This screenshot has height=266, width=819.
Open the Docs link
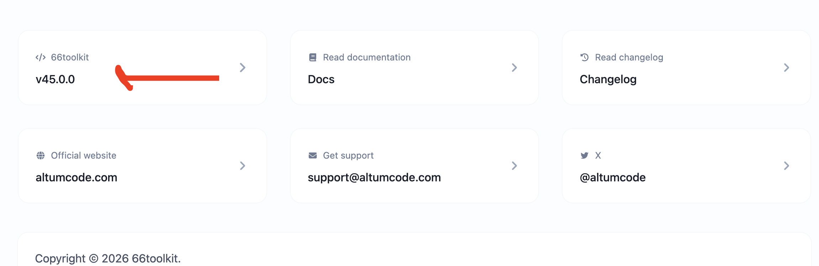(x=321, y=79)
